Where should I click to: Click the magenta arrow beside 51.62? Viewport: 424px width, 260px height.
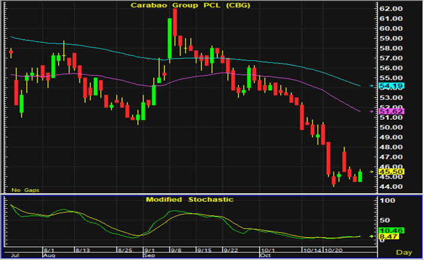tap(371, 112)
